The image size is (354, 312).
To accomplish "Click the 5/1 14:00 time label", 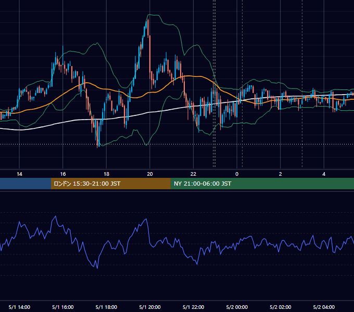I will (x=19, y=307).
